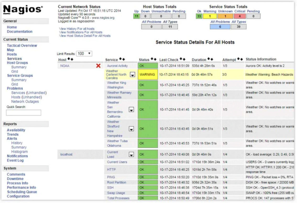Image resolution: width=297 pixels, height=203 pixels.
Task: Open Tactical Overview page
Action: (22, 46)
